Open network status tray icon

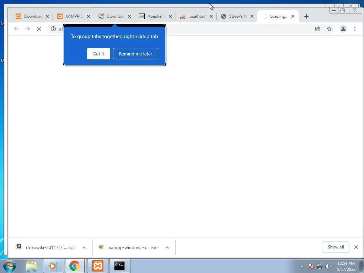[x=320, y=266]
